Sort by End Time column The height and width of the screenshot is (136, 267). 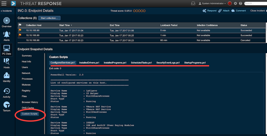pyautogui.click(x=115, y=25)
